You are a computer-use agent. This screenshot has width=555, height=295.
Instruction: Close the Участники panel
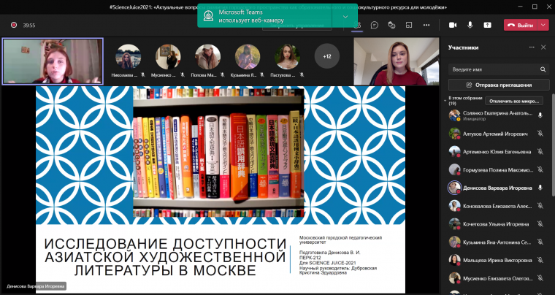point(543,47)
